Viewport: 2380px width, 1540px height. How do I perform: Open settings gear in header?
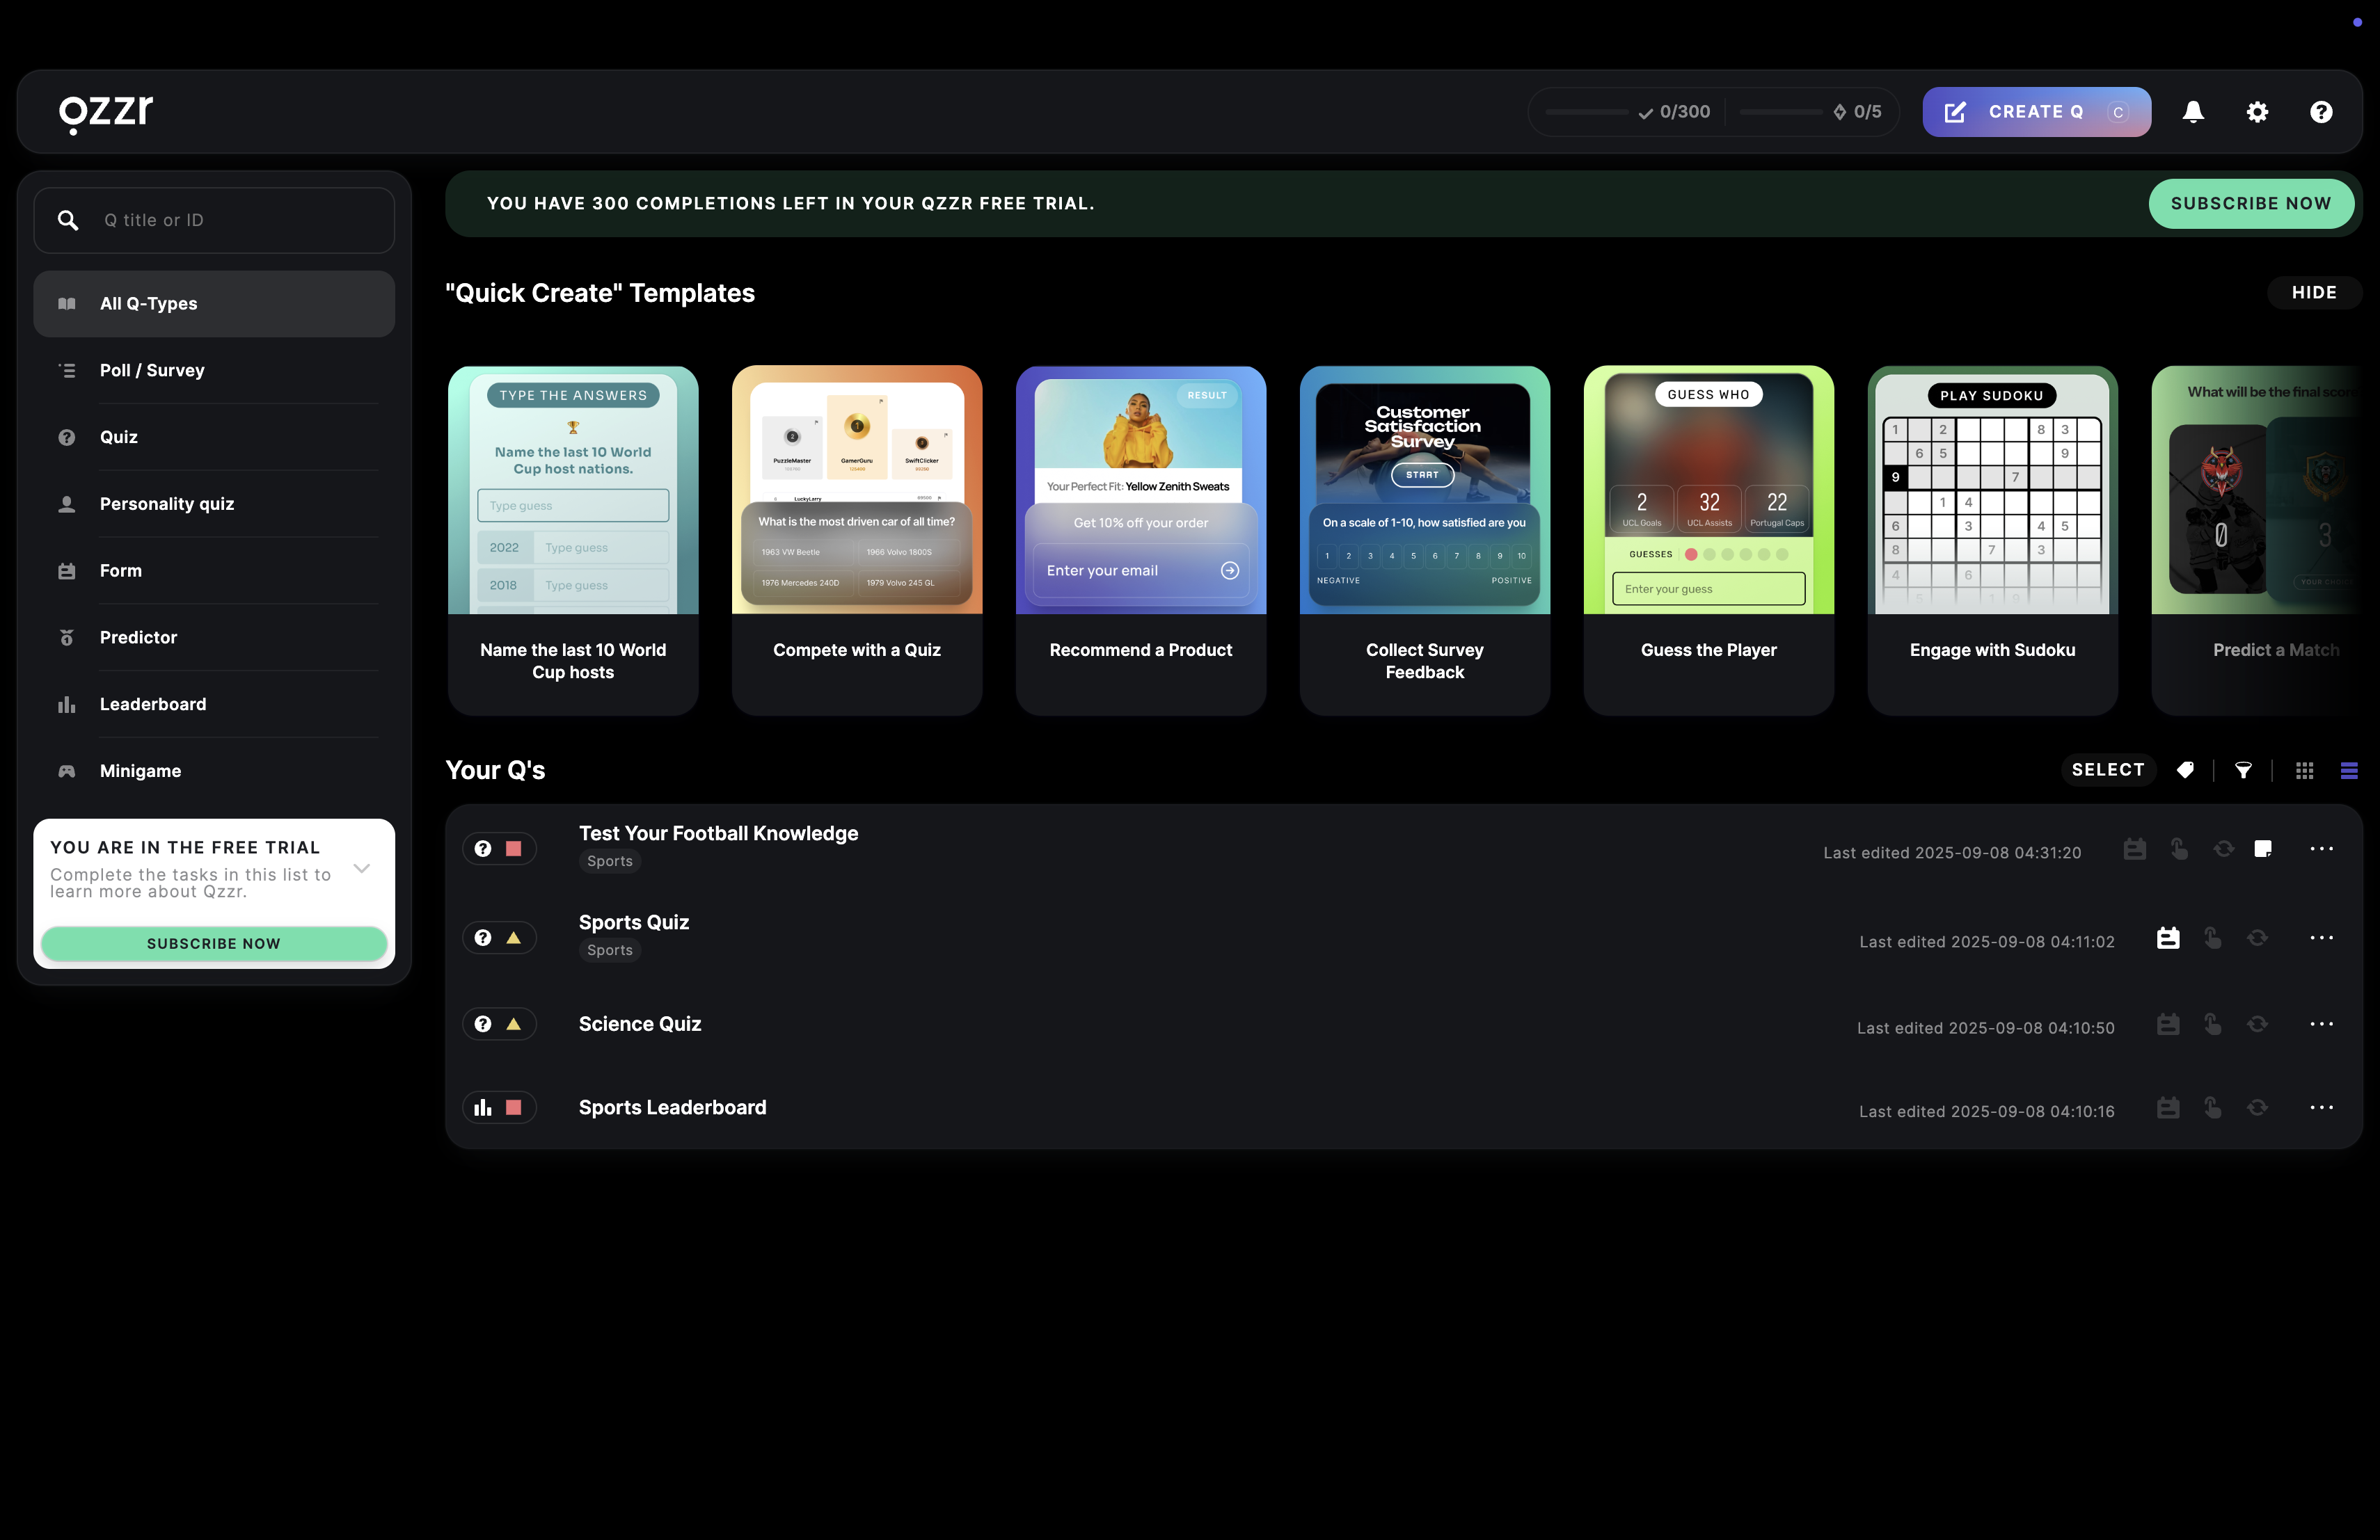2257,112
